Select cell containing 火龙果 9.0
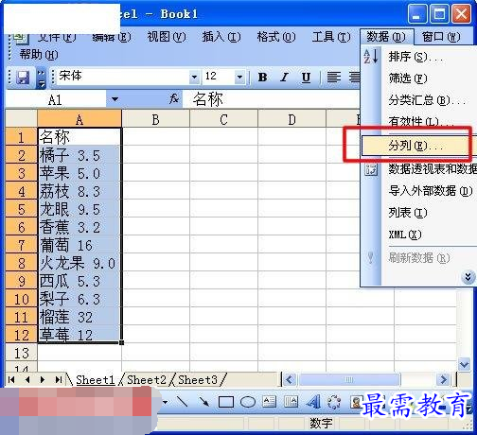 [x=79, y=263]
